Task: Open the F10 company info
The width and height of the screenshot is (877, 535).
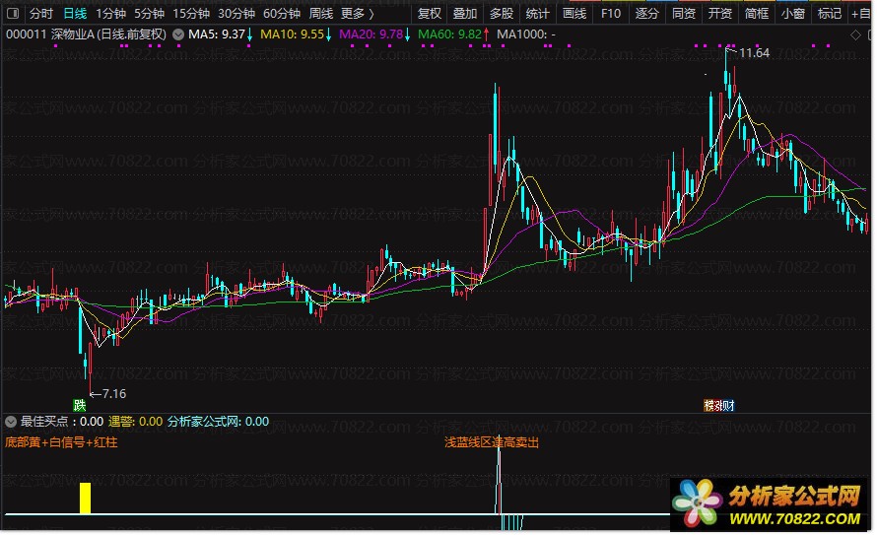Action: [x=611, y=14]
